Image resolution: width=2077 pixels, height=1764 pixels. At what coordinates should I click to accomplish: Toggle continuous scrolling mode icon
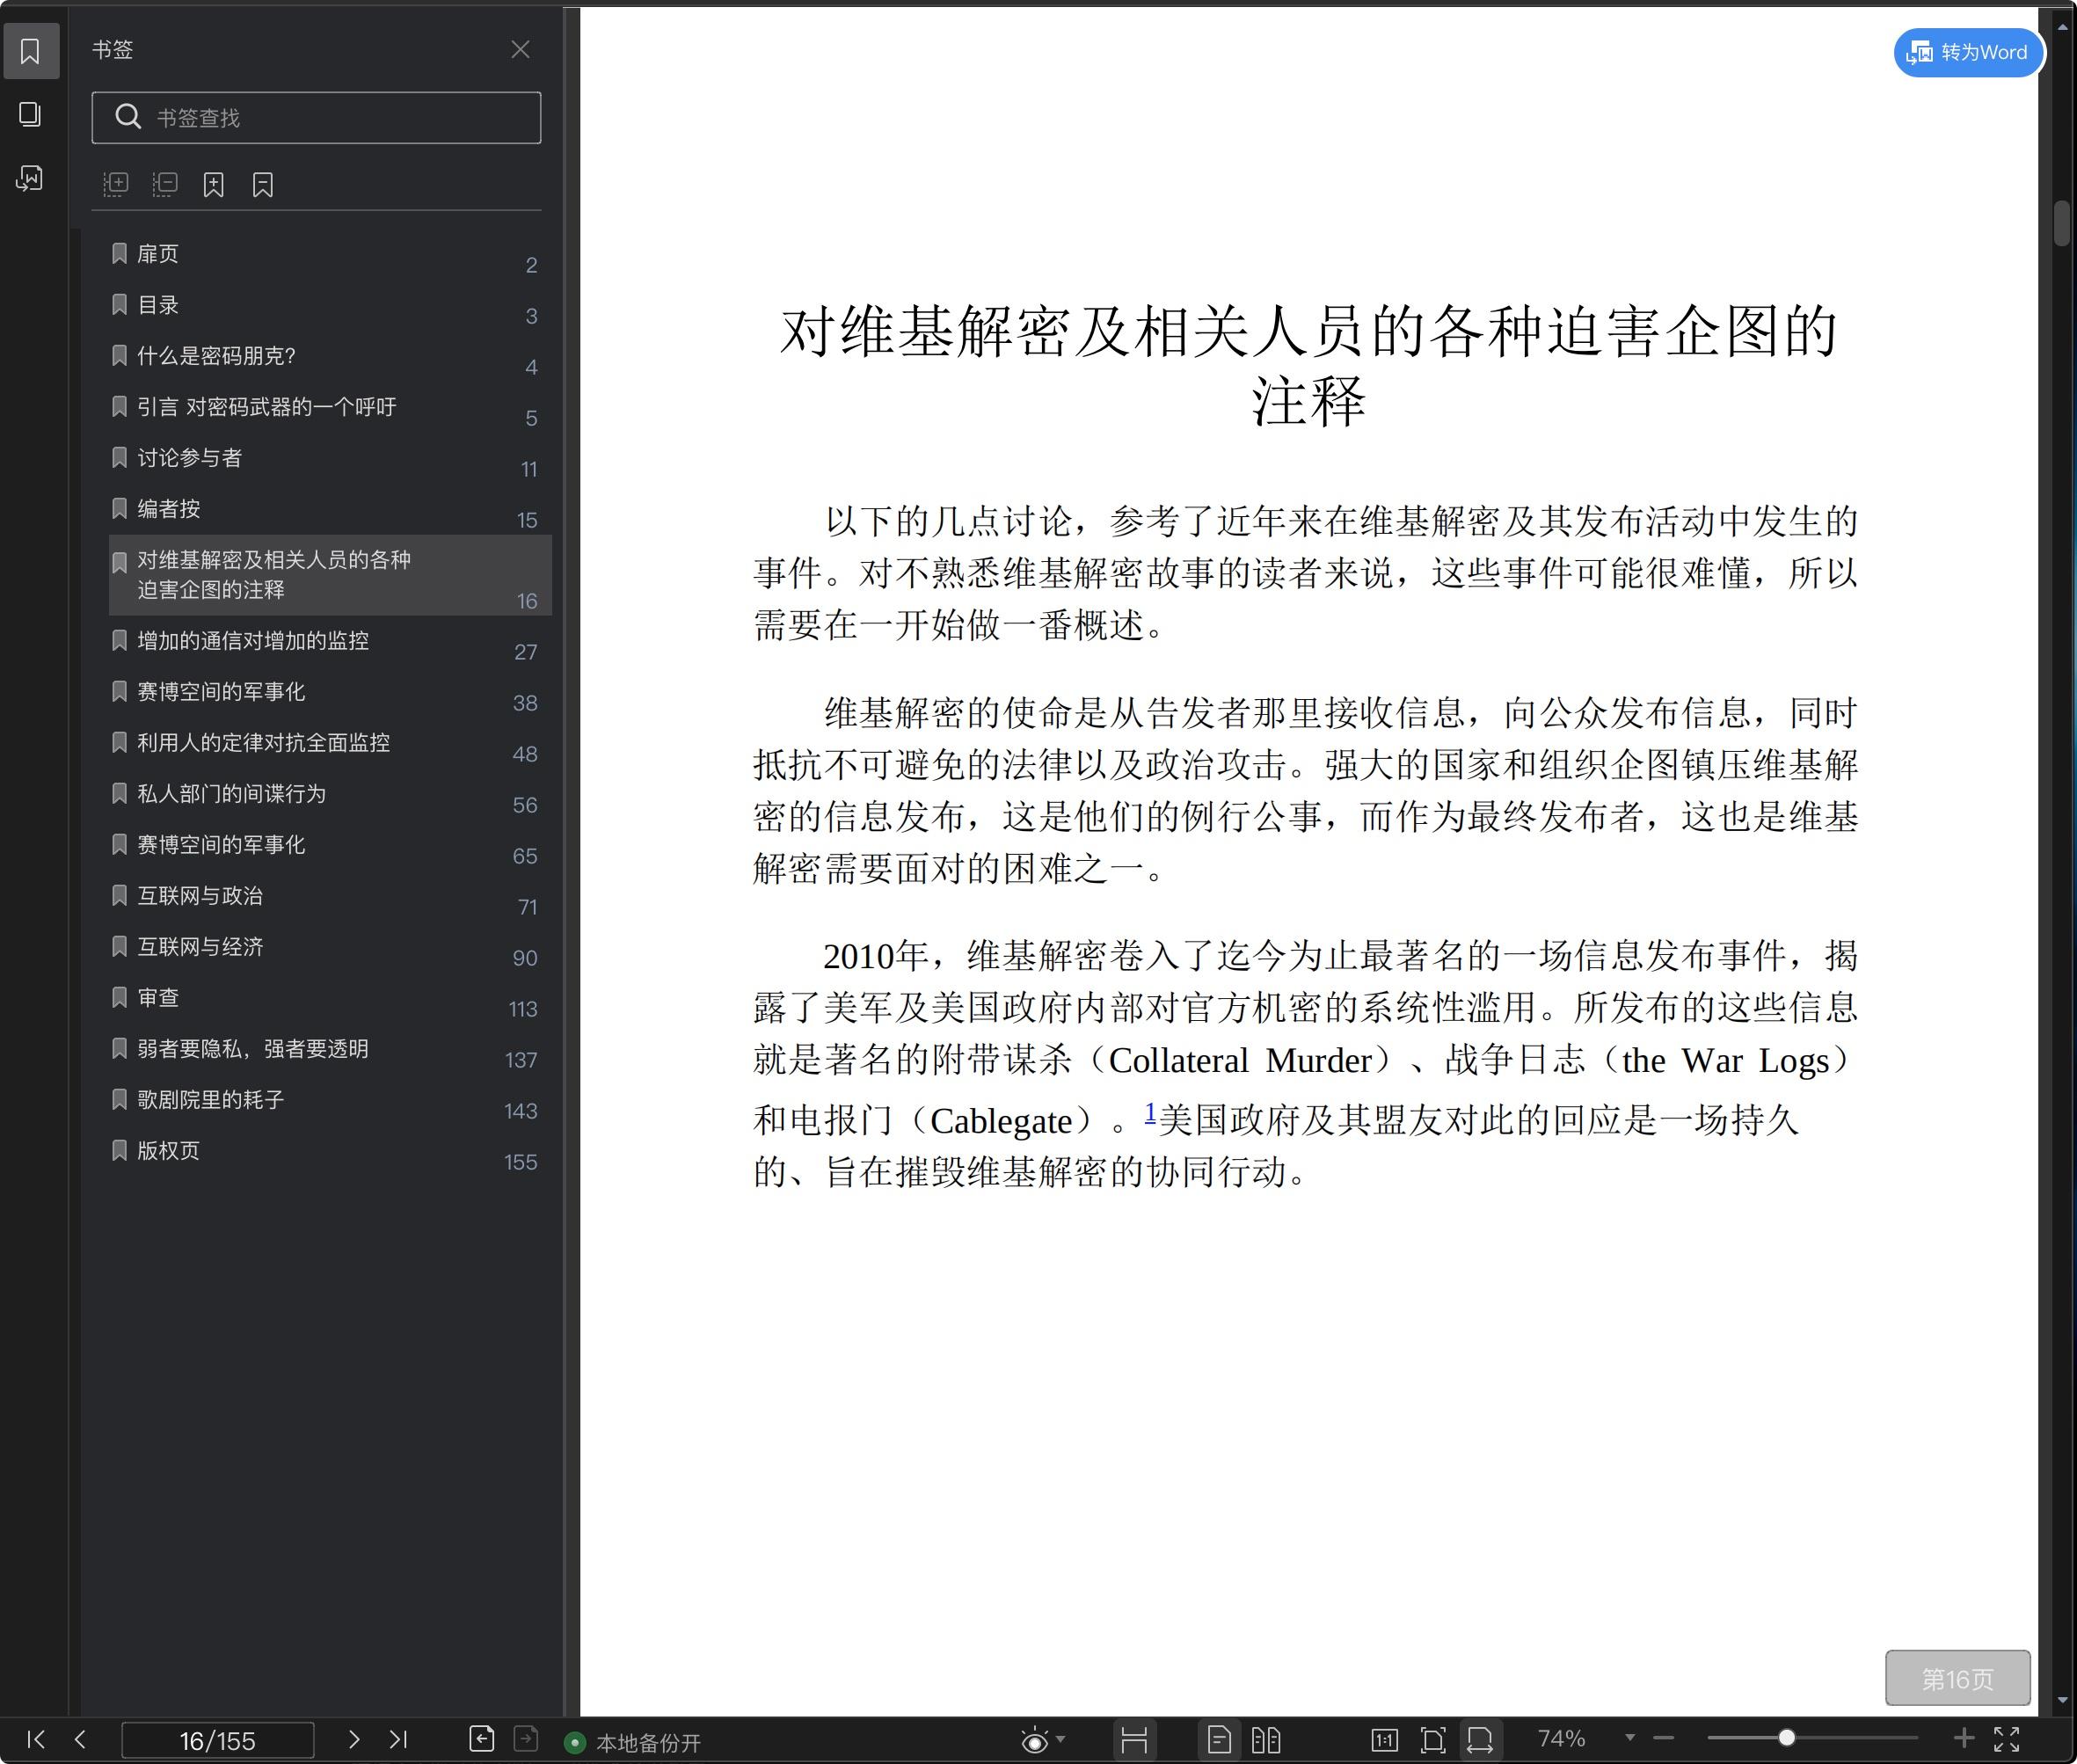coord(1134,1740)
